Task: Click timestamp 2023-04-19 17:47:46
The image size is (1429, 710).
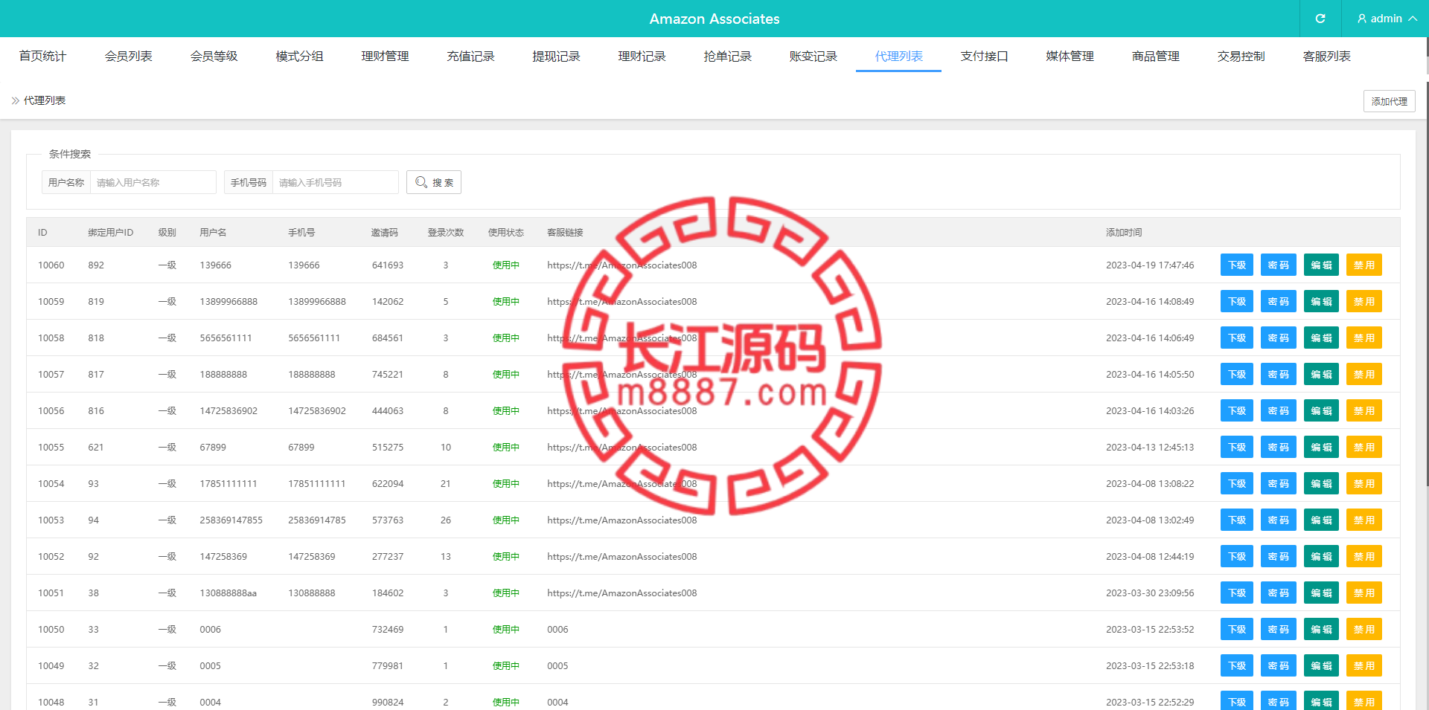Action: coord(1150,265)
